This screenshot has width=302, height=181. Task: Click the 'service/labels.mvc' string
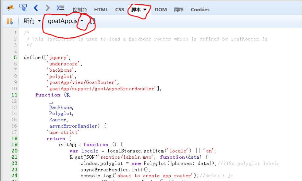[x=125, y=157]
